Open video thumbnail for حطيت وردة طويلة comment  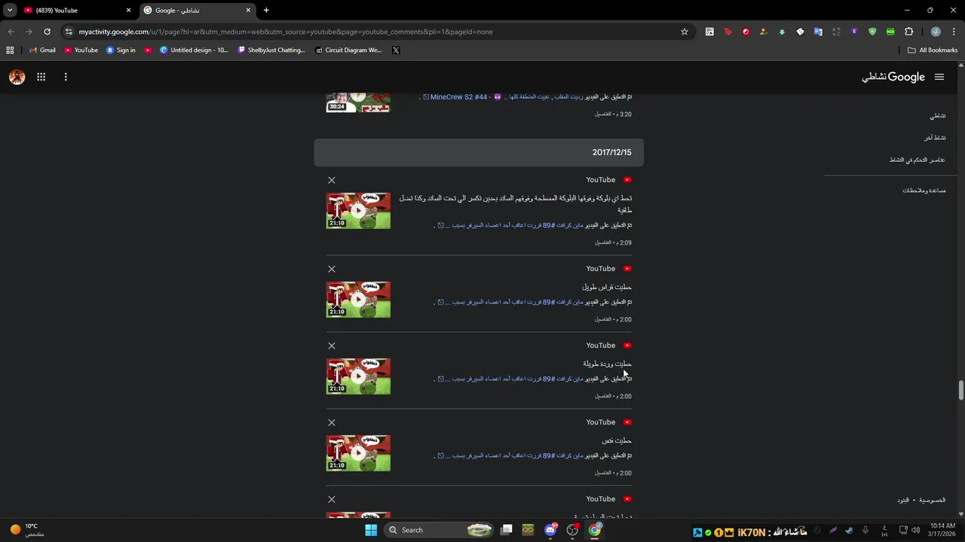[358, 376]
